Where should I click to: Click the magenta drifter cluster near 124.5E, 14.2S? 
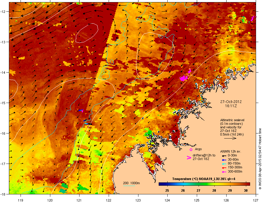pyautogui.click(x=184, y=78)
